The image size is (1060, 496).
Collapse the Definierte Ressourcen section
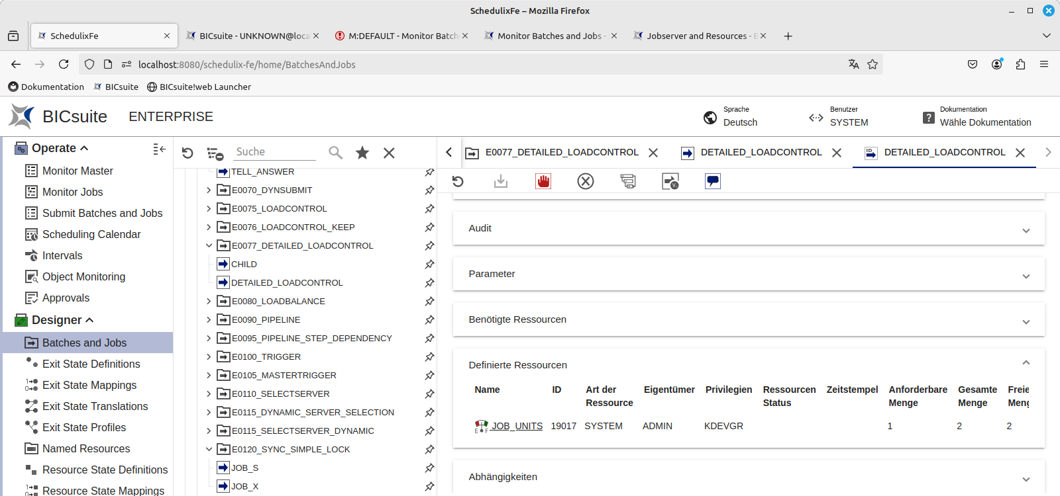coord(1026,362)
